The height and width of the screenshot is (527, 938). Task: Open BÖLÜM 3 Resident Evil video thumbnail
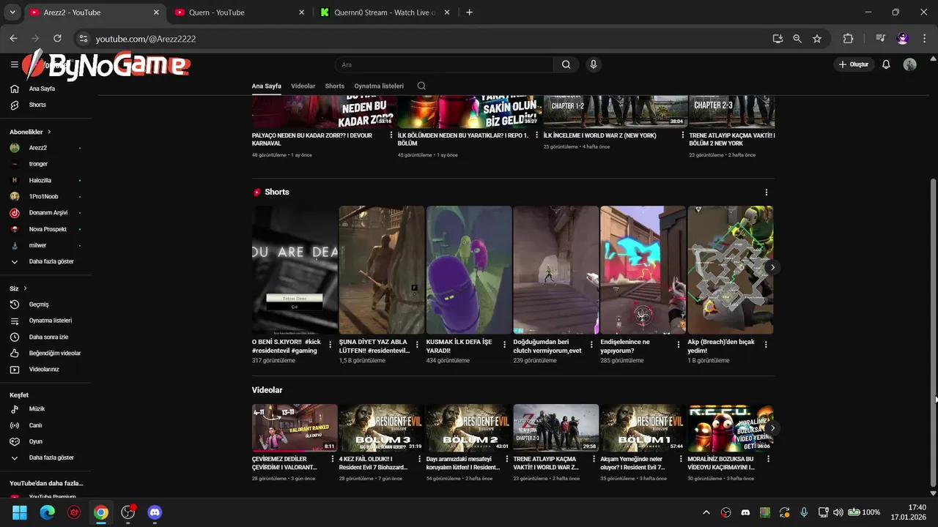tap(381, 428)
